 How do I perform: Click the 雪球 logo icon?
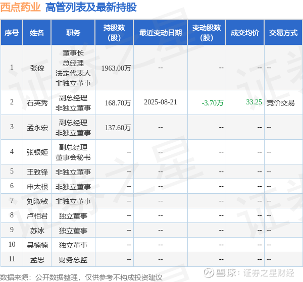[x=209, y=273]
